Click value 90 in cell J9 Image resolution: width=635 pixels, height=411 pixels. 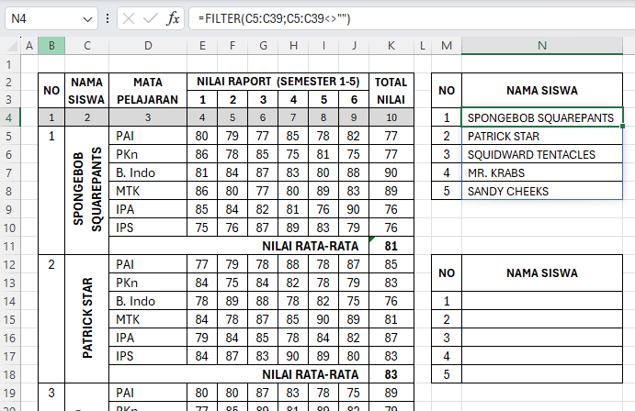tap(354, 209)
